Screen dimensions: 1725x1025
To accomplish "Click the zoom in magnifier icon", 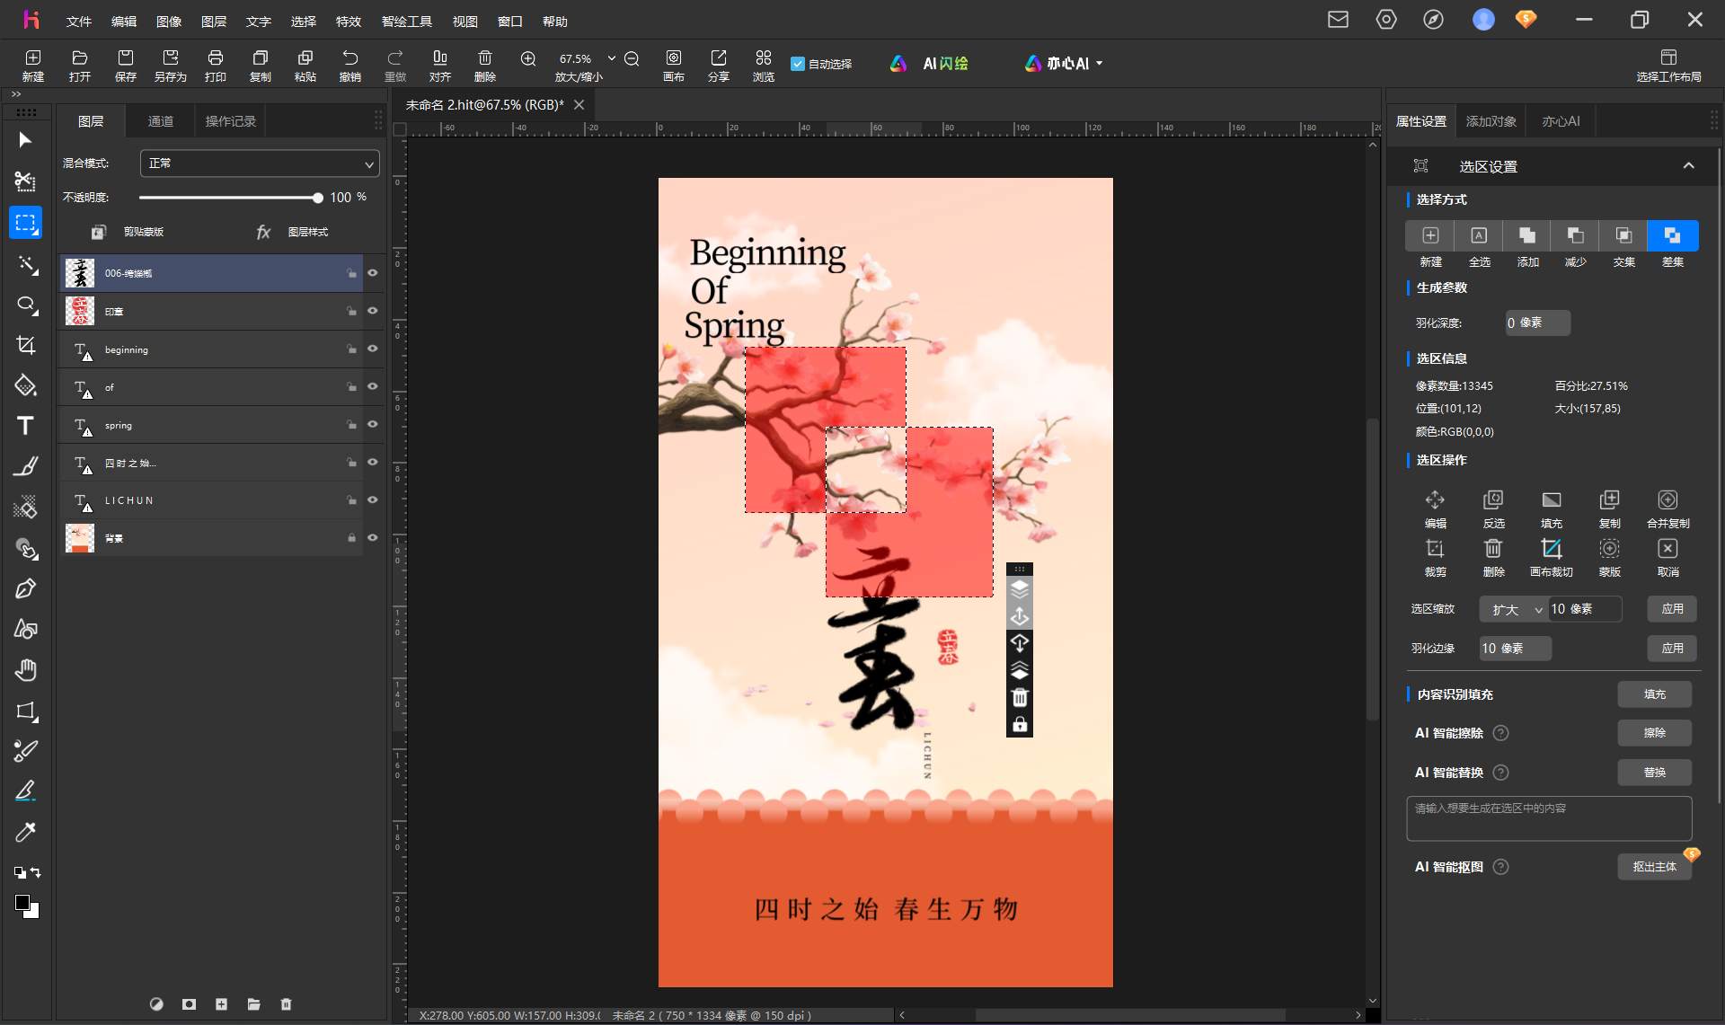I will click(x=528, y=58).
